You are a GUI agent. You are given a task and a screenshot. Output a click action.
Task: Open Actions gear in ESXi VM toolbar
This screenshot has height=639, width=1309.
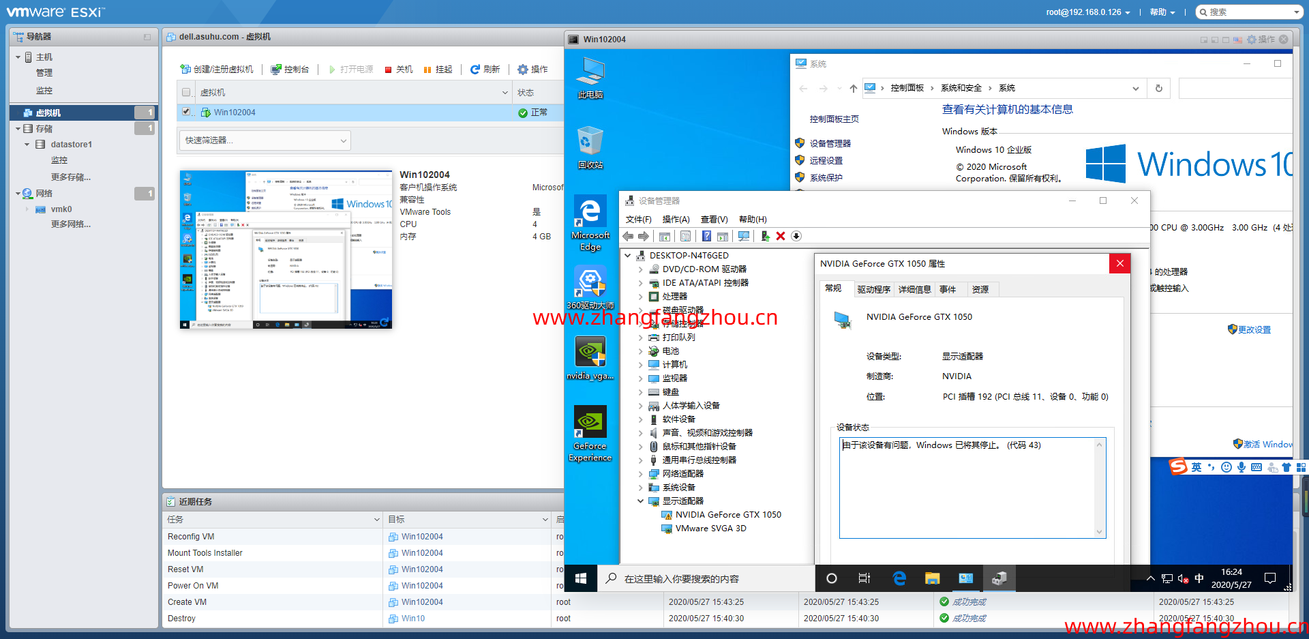point(532,70)
